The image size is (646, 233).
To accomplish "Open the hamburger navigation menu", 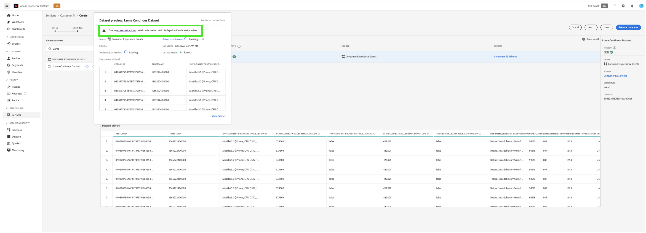I will tap(7, 6).
